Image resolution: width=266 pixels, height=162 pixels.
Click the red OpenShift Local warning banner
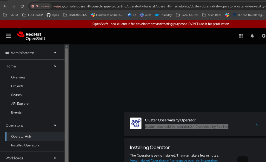(133, 24)
